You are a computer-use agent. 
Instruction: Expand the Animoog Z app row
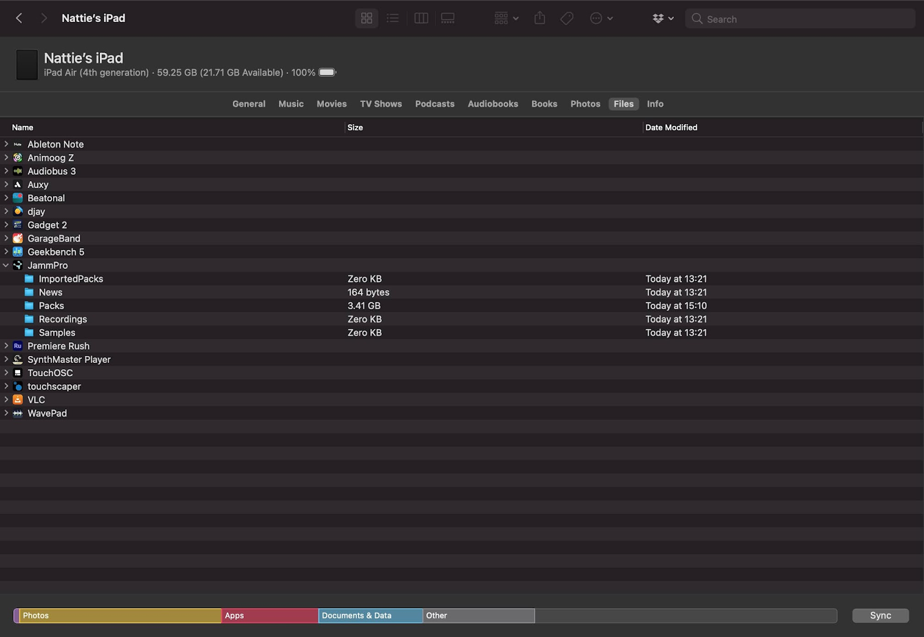(6, 158)
